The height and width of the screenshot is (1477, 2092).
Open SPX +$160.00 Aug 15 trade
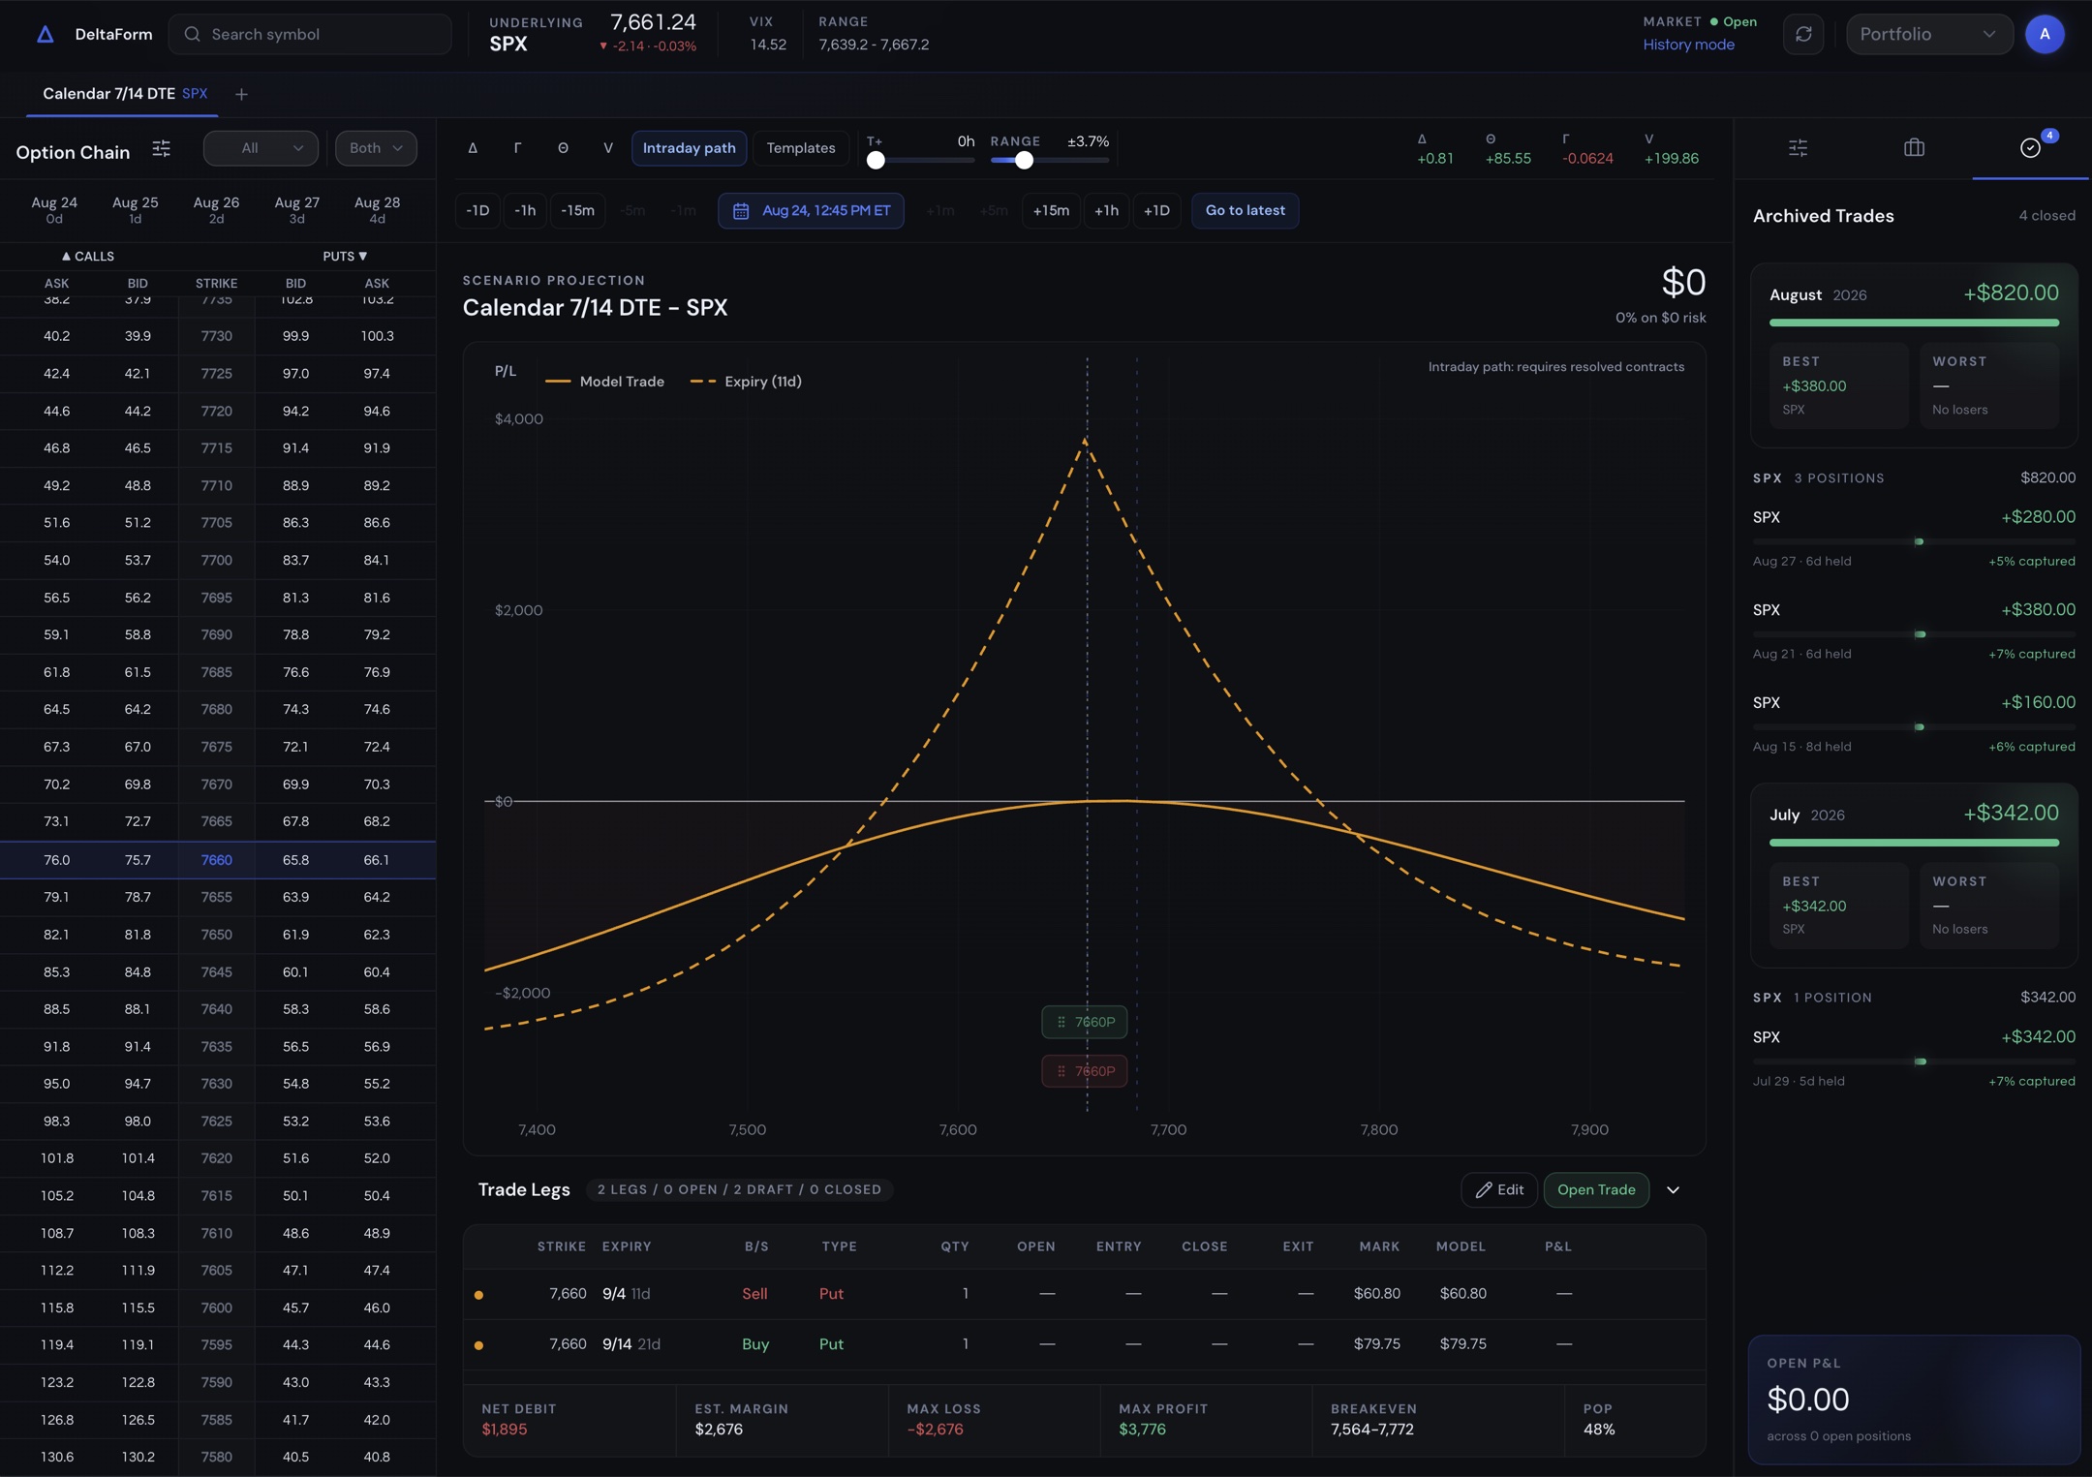click(x=1914, y=723)
